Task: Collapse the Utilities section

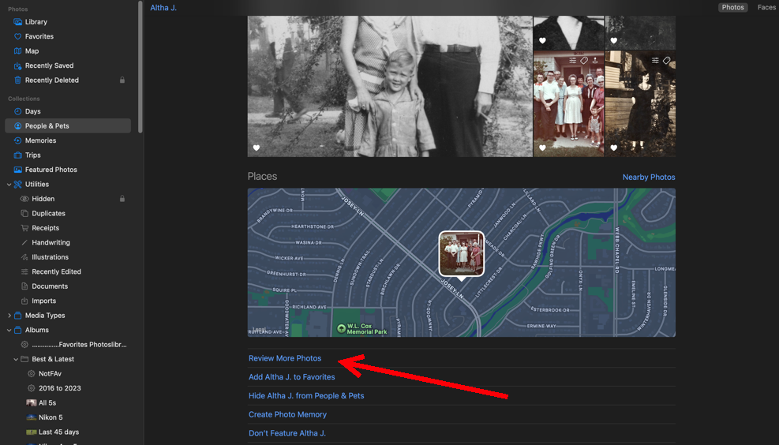Action: pos(9,185)
